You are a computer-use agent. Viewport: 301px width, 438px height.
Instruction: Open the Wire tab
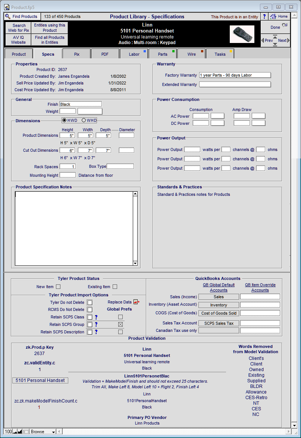191,54
